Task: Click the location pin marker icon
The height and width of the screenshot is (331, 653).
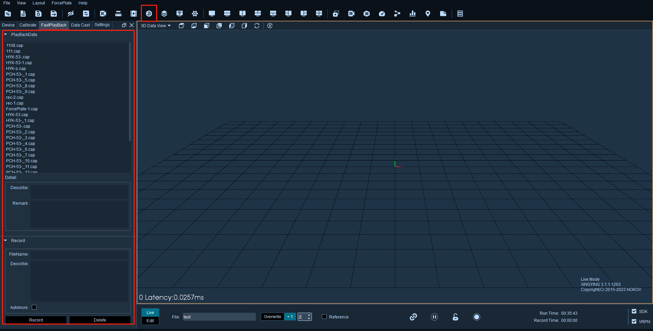Action: [428, 14]
